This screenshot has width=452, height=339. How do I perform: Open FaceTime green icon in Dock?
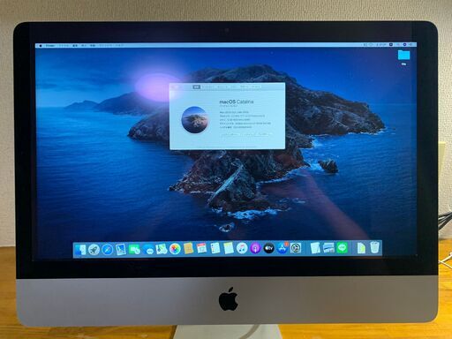tap(134, 250)
